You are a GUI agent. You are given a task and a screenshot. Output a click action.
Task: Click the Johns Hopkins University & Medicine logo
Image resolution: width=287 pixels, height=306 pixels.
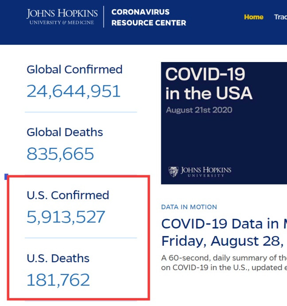point(62,17)
